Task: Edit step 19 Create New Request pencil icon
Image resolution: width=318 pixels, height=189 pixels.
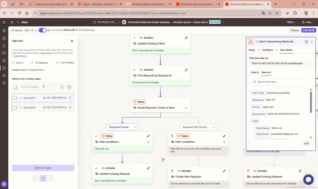Action: (224, 171)
